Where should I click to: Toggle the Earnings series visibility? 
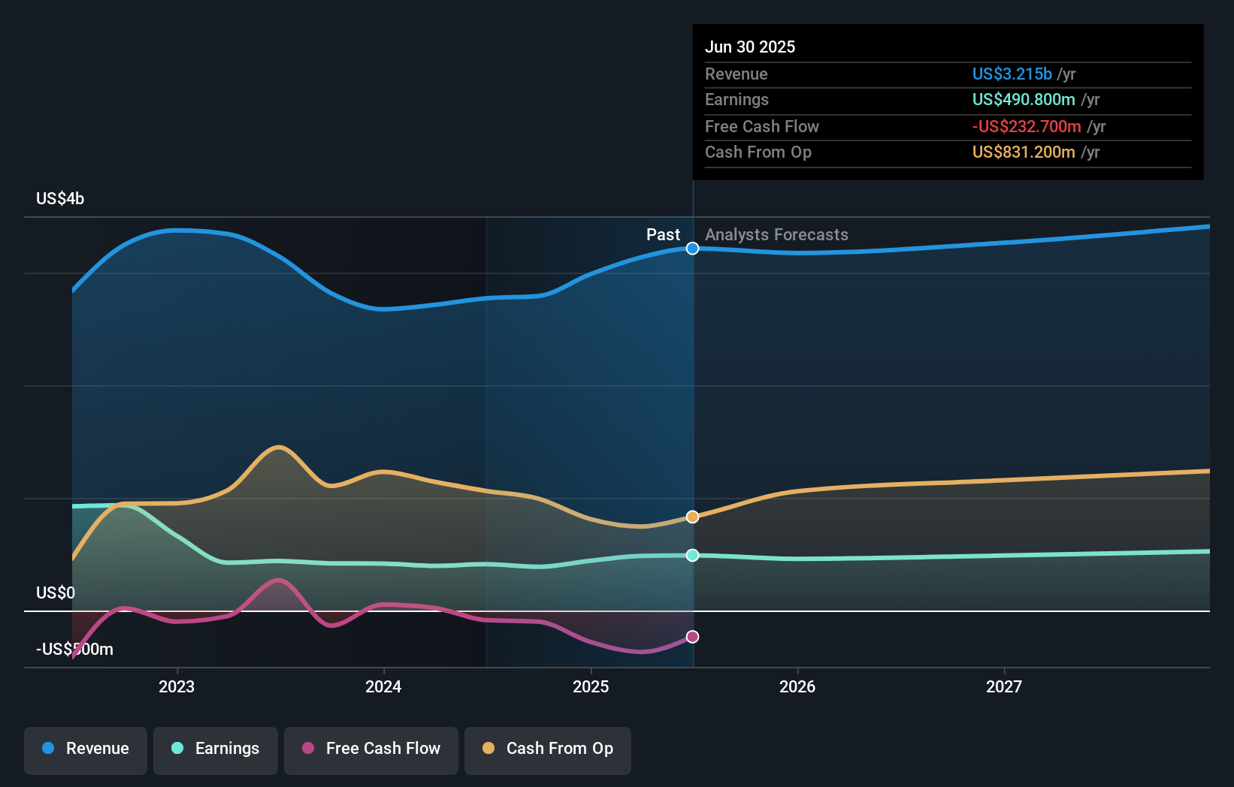(x=216, y=749)
